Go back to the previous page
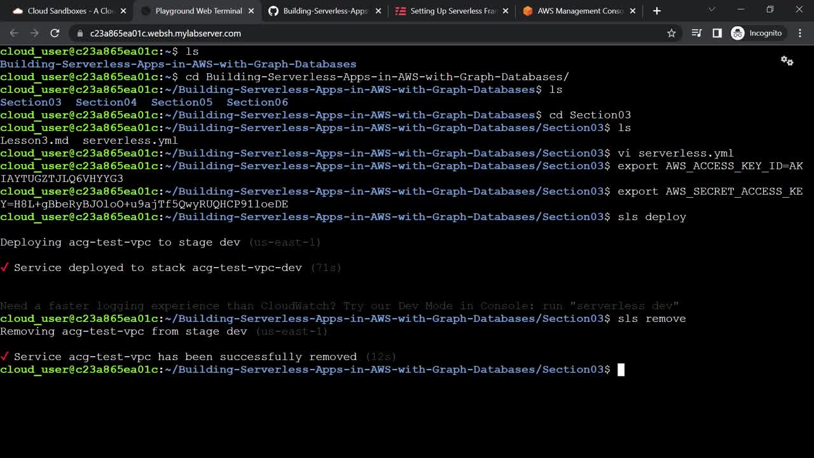Image resolution: width=814 pixels, height=458 pixels. point(15,33)
